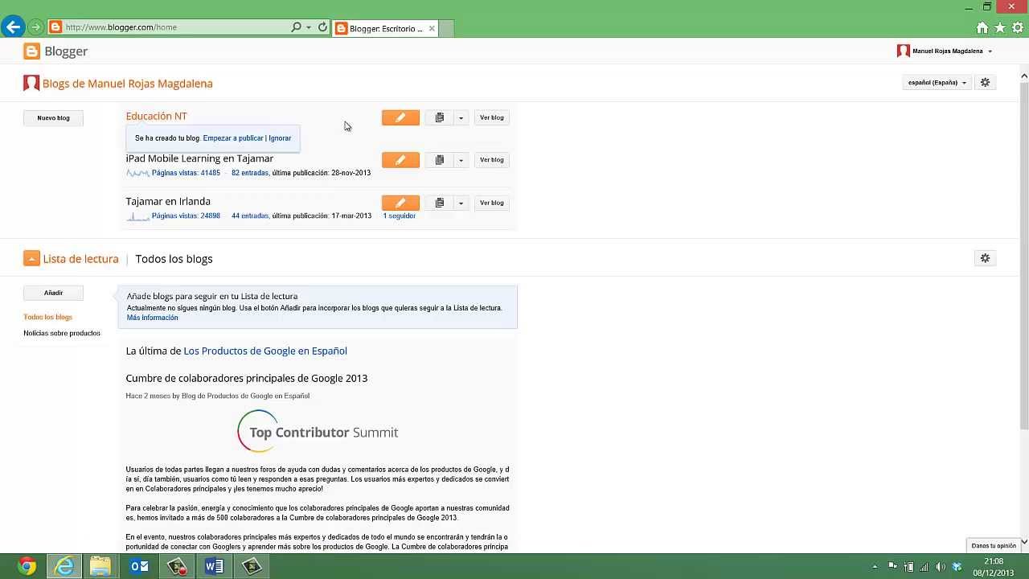Viewport: 1029px width, 579px height.
Task: Click the pencil button for Tajamar en Irlanda
Action: tap(400, 203)
